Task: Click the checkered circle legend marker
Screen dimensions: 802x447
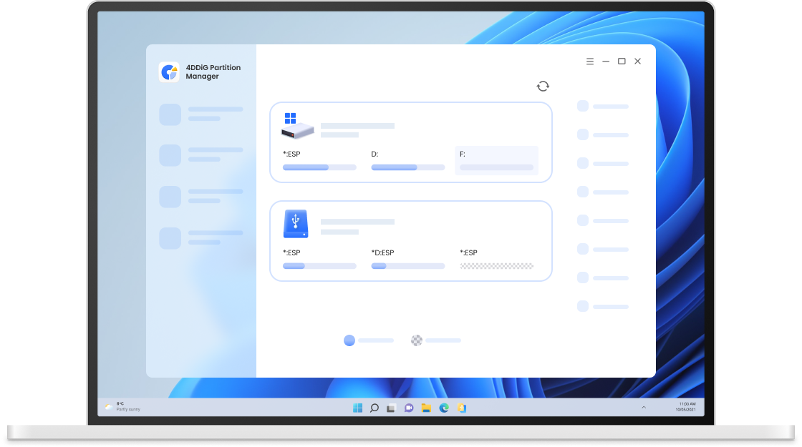Action: click(417, 340)
